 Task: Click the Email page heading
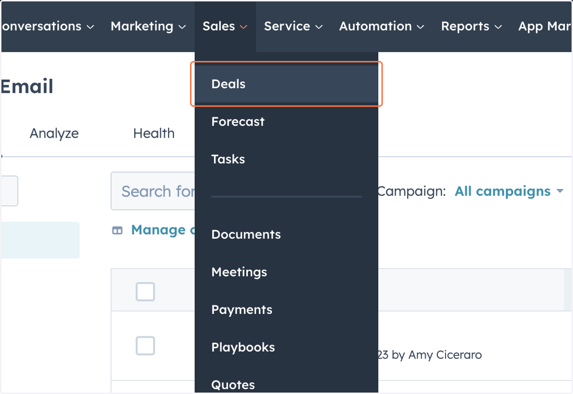coord(27,87)
